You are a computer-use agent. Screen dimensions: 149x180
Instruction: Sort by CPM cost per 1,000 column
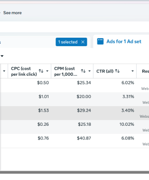pos(83,71)
